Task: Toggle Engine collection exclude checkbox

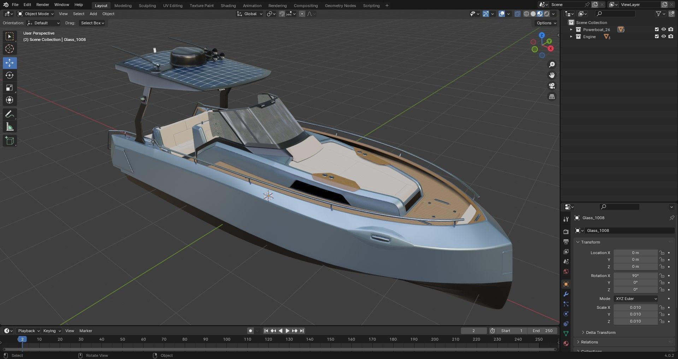Action: (x=657, y=36)
